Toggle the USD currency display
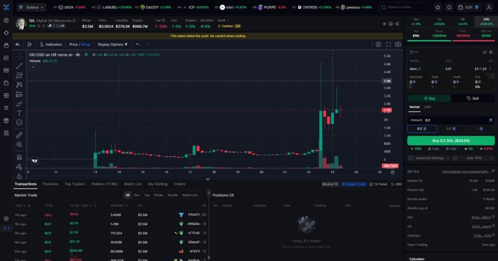The image size is (498, 261). click(x=396, y=184)
